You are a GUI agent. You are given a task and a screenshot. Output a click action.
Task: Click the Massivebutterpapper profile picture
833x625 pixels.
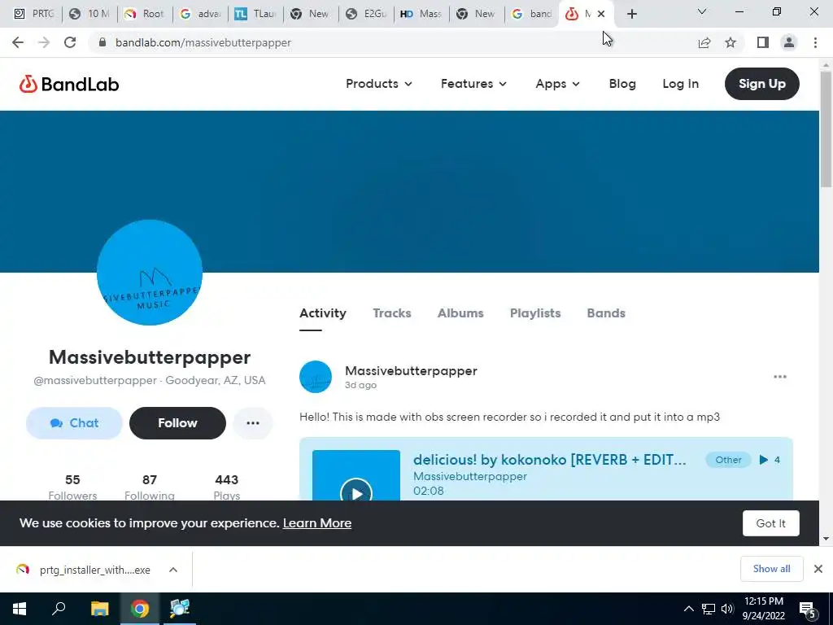[x=150, y=272]
